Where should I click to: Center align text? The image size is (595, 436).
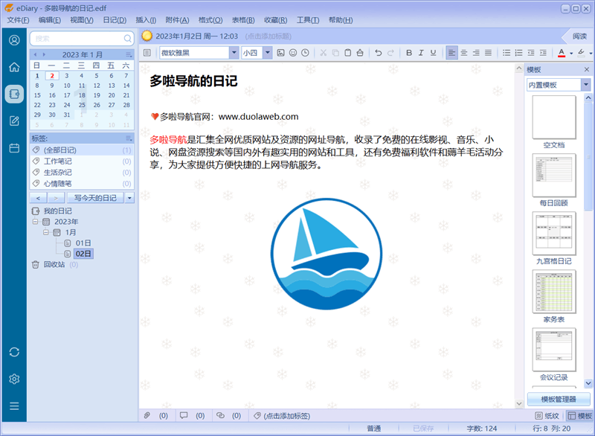(463, 53)
